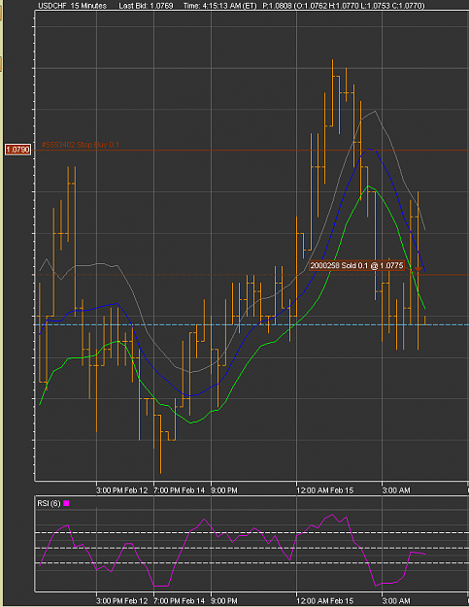
Task: Click the 7:00 PM Feb 14 main chart axis label
Action: point(180,490)
